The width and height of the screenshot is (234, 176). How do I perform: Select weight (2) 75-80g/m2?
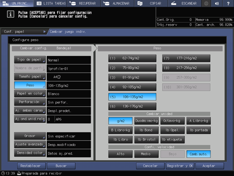(x=132, y=68)
